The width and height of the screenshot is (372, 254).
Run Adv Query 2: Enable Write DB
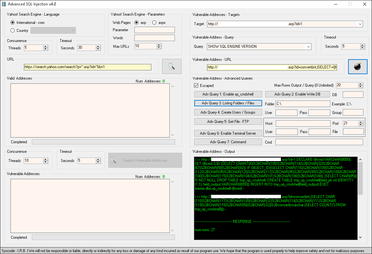pyautogui.click(x=297, y=94)
